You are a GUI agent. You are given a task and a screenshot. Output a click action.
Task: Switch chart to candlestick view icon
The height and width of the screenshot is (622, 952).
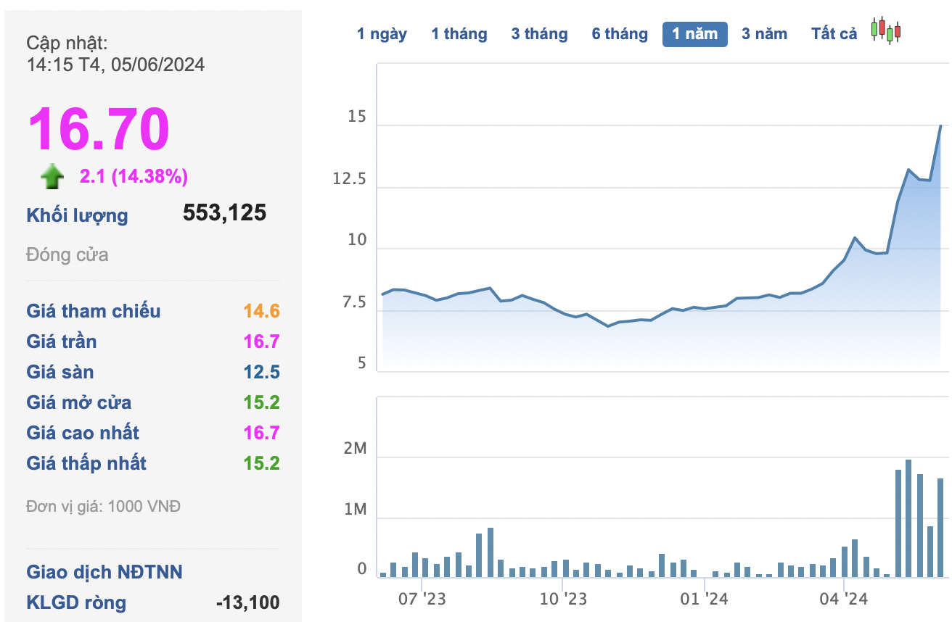tap(886, 31)
